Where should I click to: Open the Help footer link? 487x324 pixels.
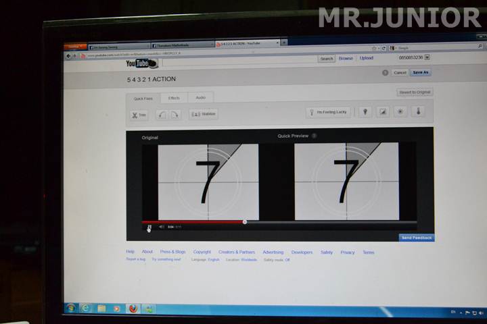click(x=130, y=252)
